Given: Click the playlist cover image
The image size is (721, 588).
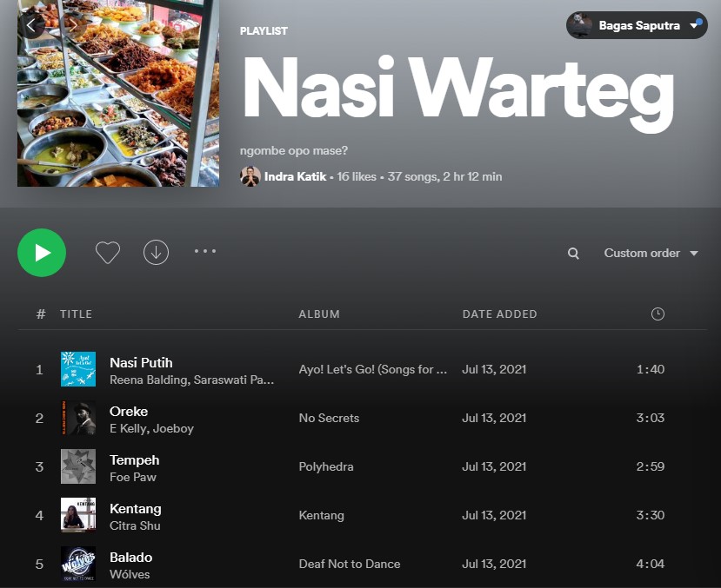Looking at the screenshot, I should pyautogui.click(x=118, y=94).
